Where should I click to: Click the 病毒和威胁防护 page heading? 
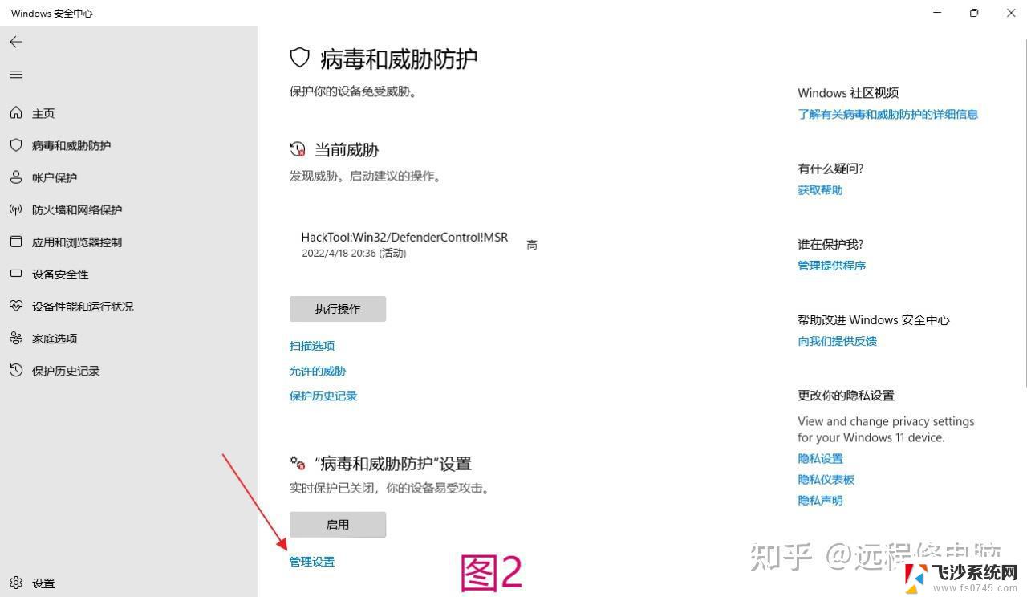coord(399,59)
